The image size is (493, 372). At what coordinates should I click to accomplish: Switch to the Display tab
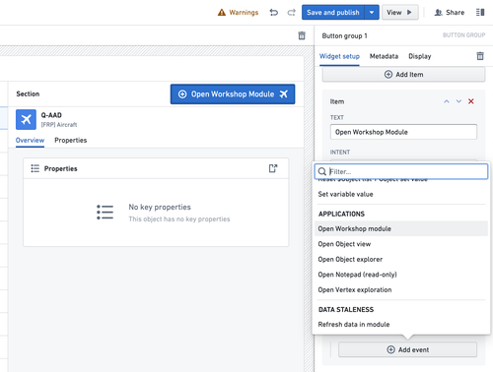click(420, 56)
